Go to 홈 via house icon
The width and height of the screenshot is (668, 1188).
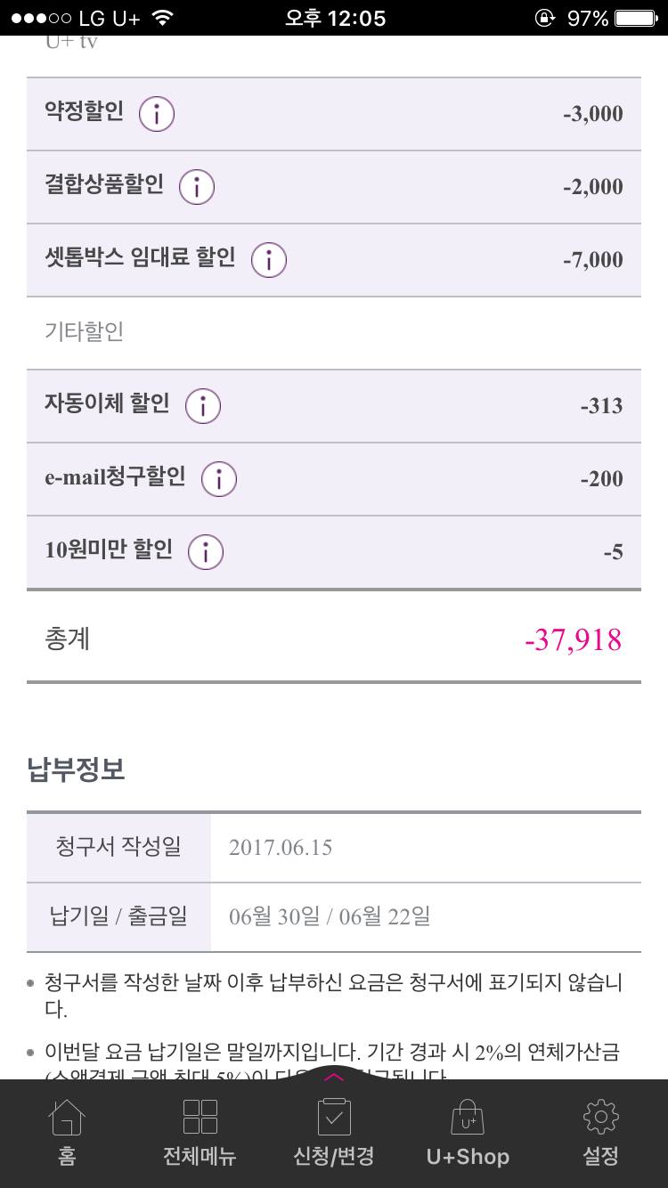[67, 1133]
